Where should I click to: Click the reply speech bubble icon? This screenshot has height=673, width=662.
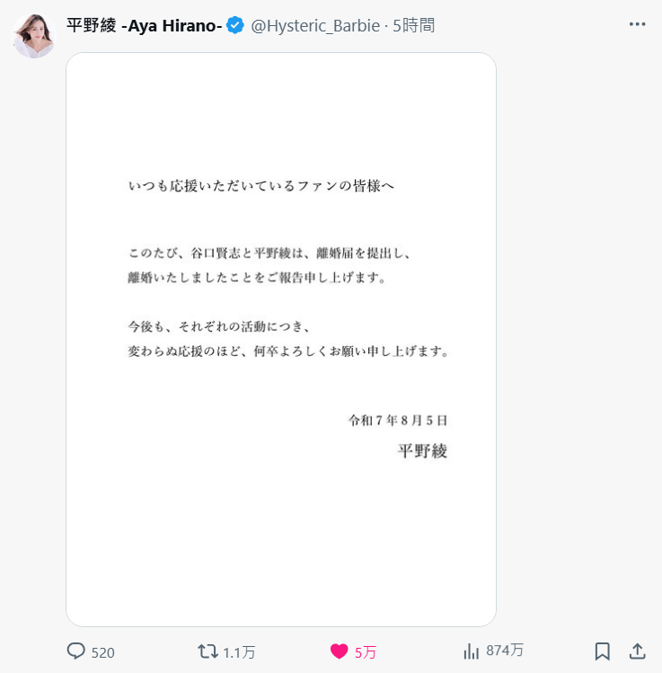76,651
